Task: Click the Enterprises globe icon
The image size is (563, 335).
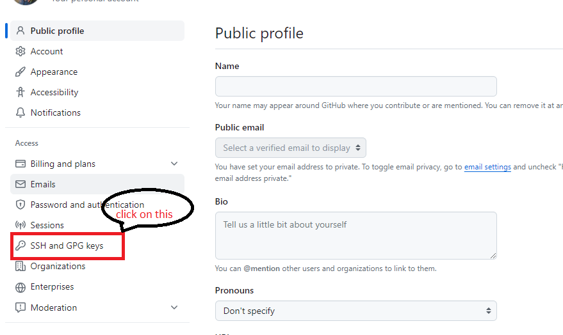Action: (20, 287)
